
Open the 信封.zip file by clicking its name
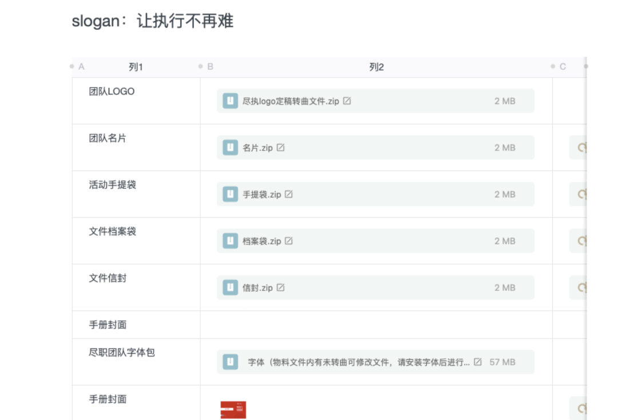tap(259, 287)
